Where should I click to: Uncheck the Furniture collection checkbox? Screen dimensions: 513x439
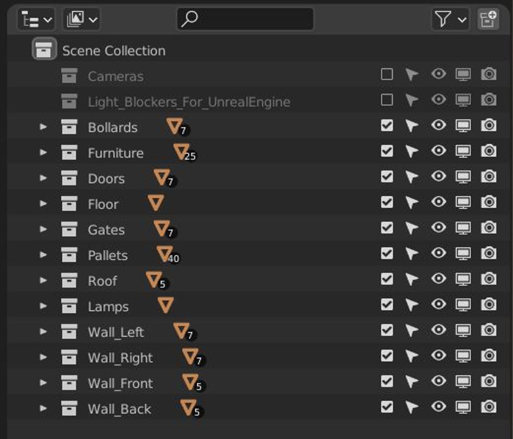pyautogui.click(x=387, y=151)
